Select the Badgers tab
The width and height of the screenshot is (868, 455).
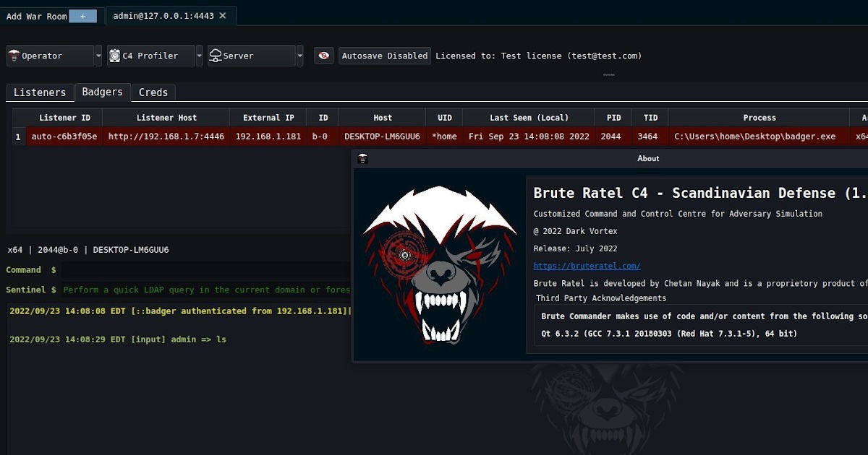[x=102, y=92]
